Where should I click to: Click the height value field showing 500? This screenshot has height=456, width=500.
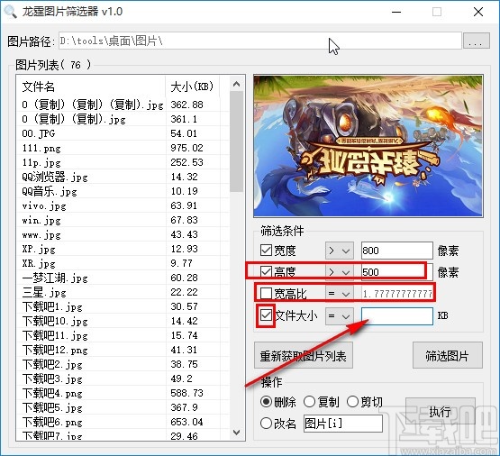pyautogui.click(x=397, y=272)
